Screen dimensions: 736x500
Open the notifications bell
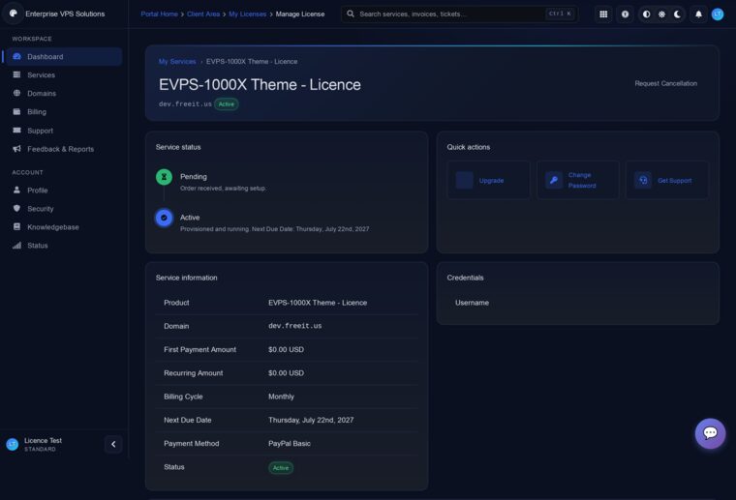click(698, 15)
